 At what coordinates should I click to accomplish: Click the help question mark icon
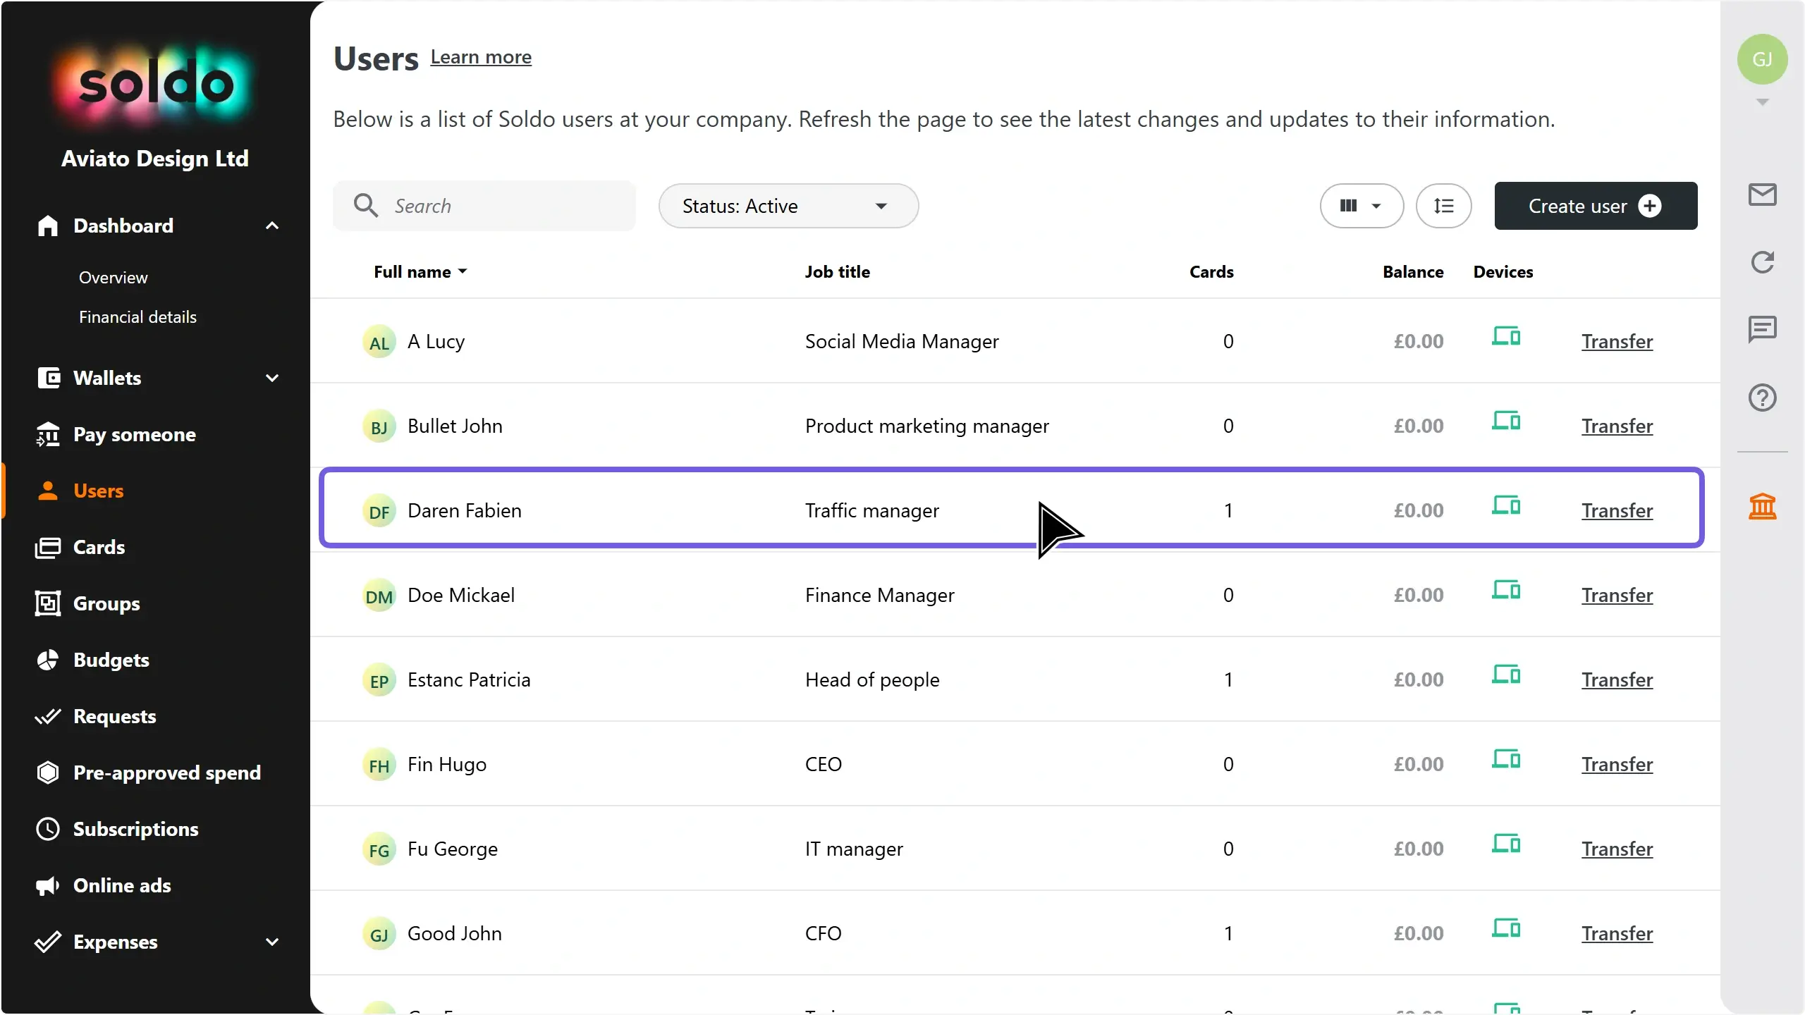click(x=1762, y=398)
